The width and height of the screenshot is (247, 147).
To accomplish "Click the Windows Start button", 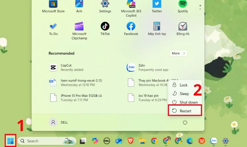I will (10, 141).
